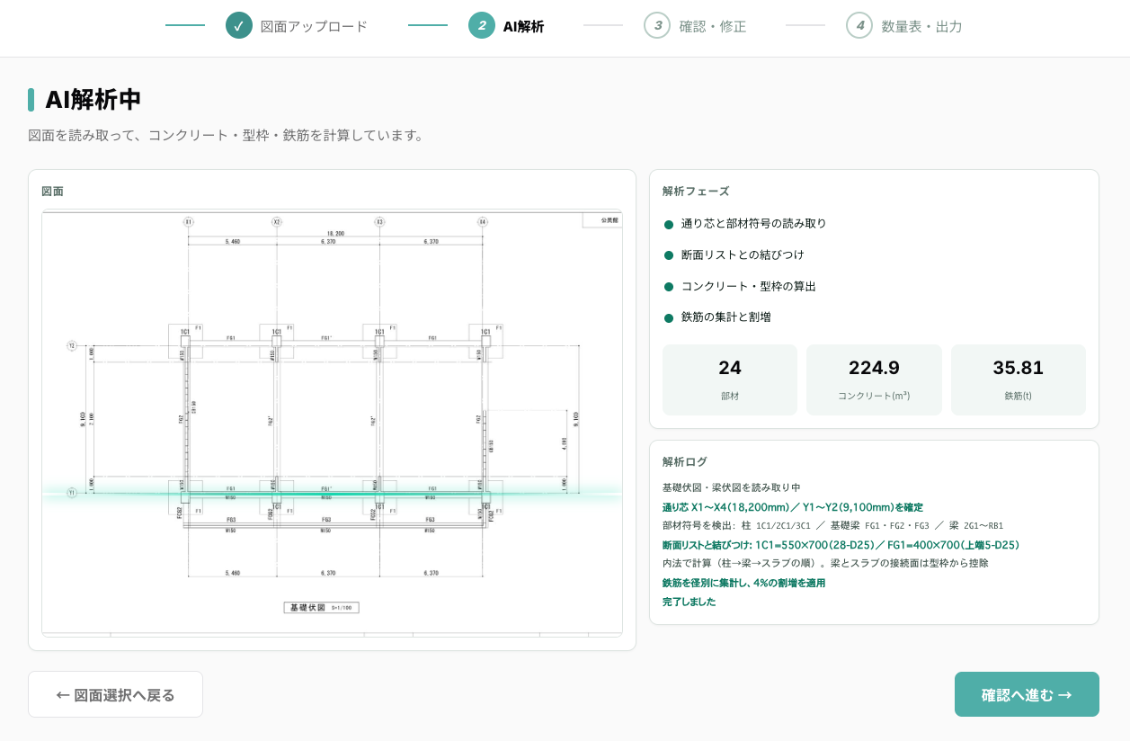Click log line 鉄筋を径別に集計し、4%の割増を適用
Image resolution: width=1130 pixels, height=741 pixels.
click(x=743, y=583)
